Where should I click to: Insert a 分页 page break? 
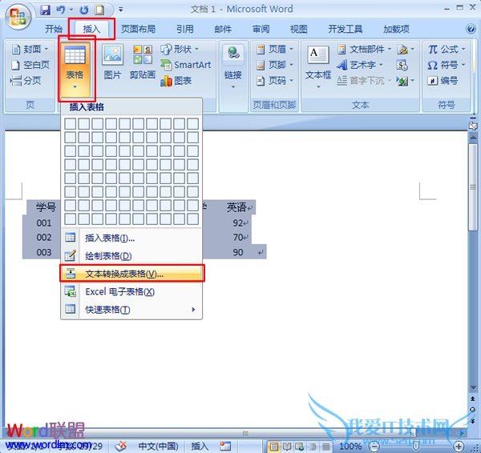26,81
